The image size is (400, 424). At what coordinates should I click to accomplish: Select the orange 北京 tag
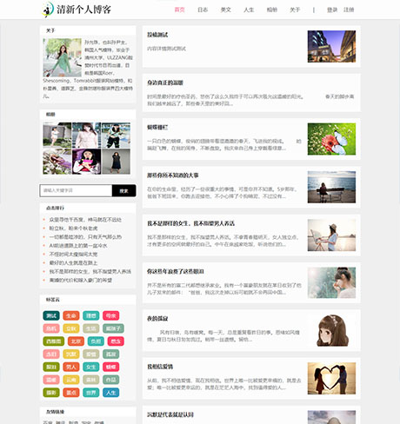click(x=76, y=341)
